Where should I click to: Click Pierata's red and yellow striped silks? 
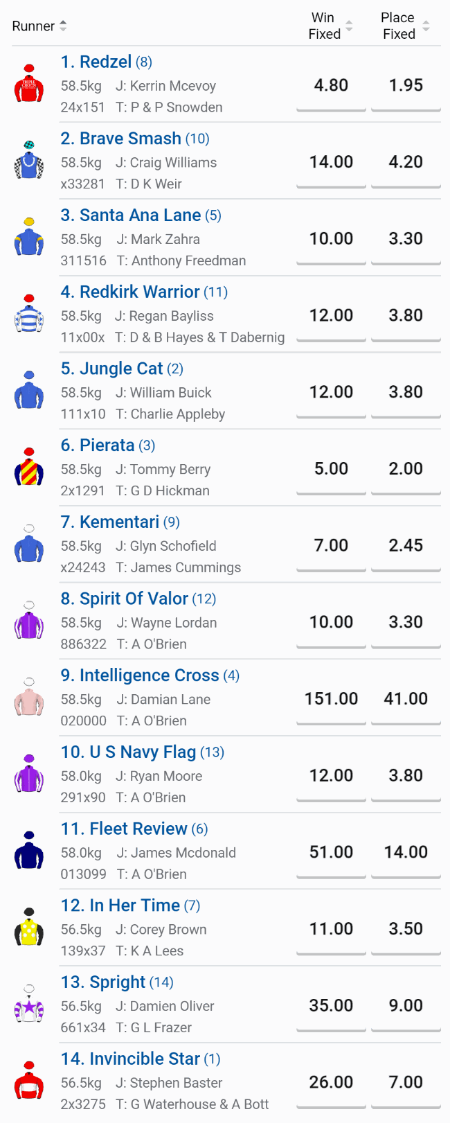pos(29,468)
